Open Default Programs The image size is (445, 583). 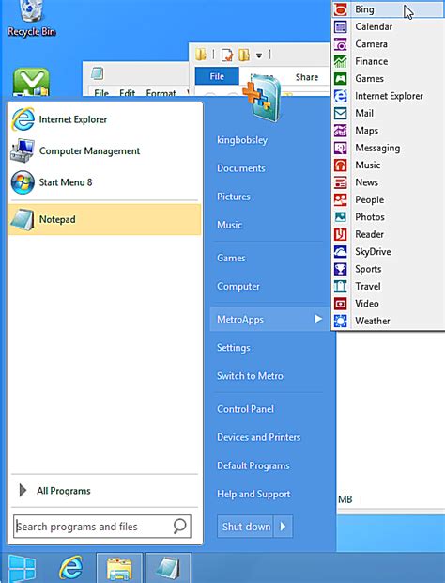tap(253, 465)
